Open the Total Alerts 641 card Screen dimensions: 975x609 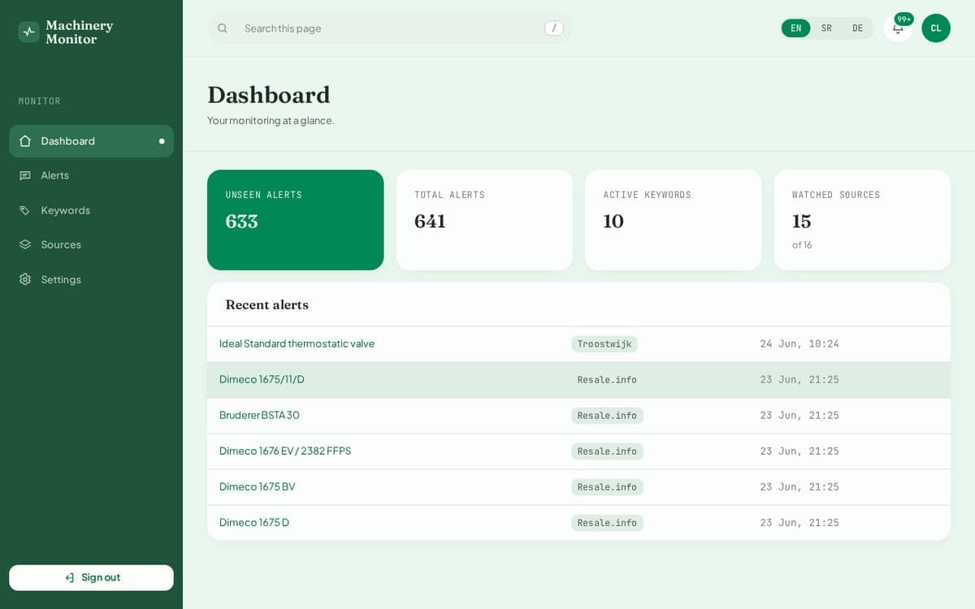point(484,220)
